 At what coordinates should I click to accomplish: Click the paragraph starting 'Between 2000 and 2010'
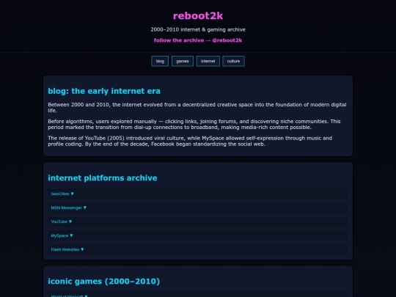[x=197, y=107]
